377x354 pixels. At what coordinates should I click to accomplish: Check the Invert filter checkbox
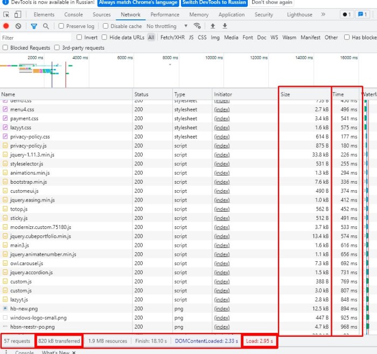pyautogui.click(x=79, y=37)
